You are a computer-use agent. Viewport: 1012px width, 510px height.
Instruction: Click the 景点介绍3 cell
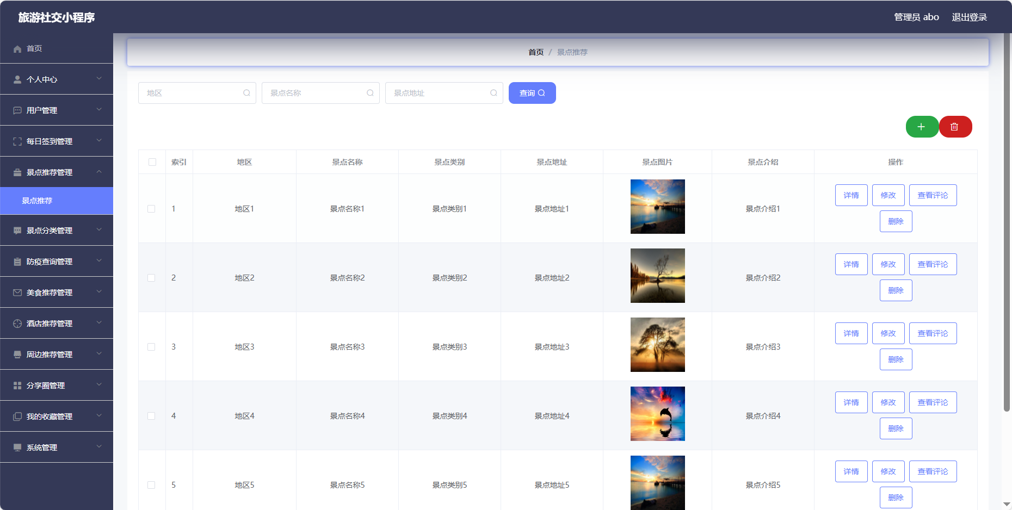[763, 347]
